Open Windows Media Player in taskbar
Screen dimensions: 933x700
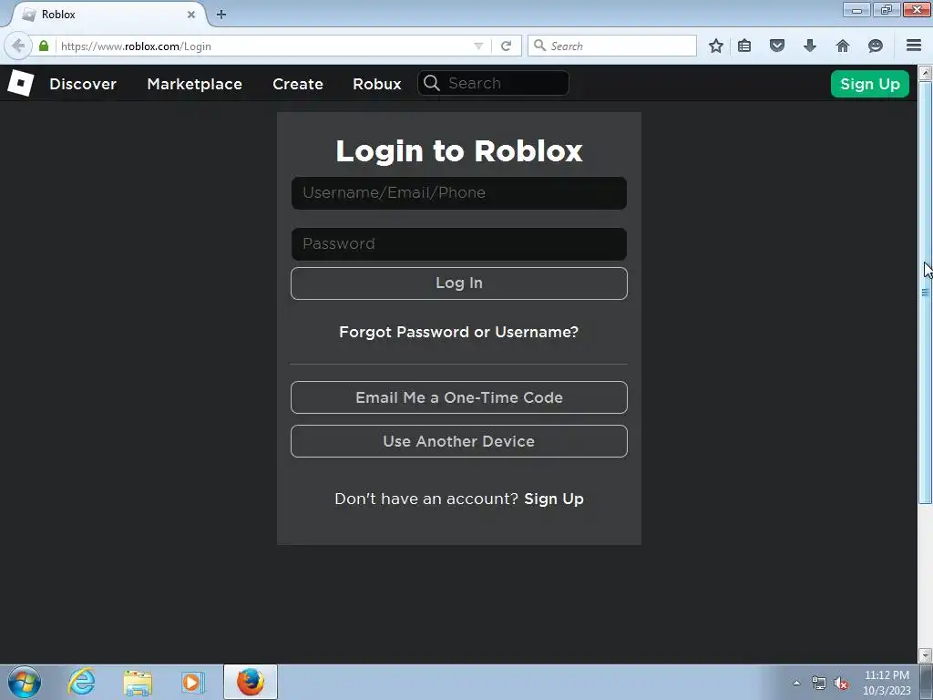point(193,682)
